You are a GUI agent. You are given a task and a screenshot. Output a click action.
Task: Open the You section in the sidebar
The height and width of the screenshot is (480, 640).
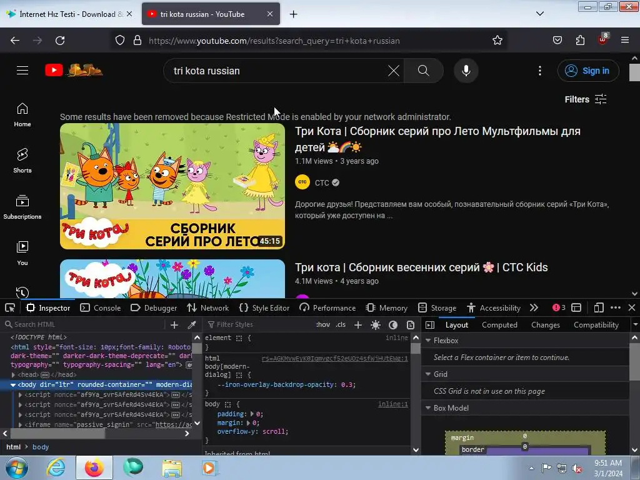click(22, 253)
